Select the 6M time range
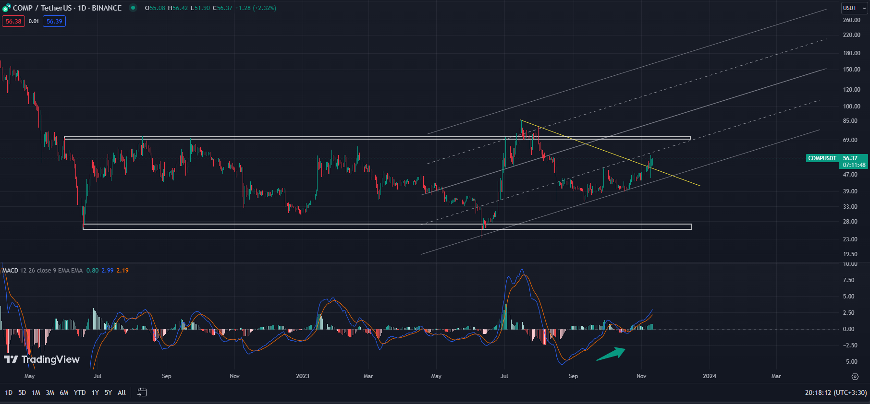The height and width of the screenshot is (404, 870). pyautogui.click(x=64, y=392)
